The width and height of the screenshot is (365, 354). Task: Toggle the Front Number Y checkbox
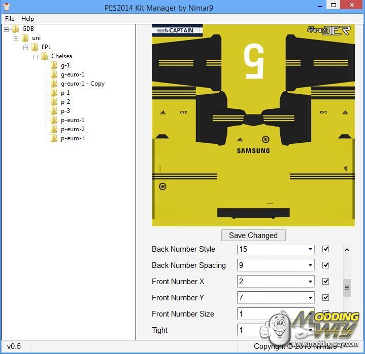(326, 298)
